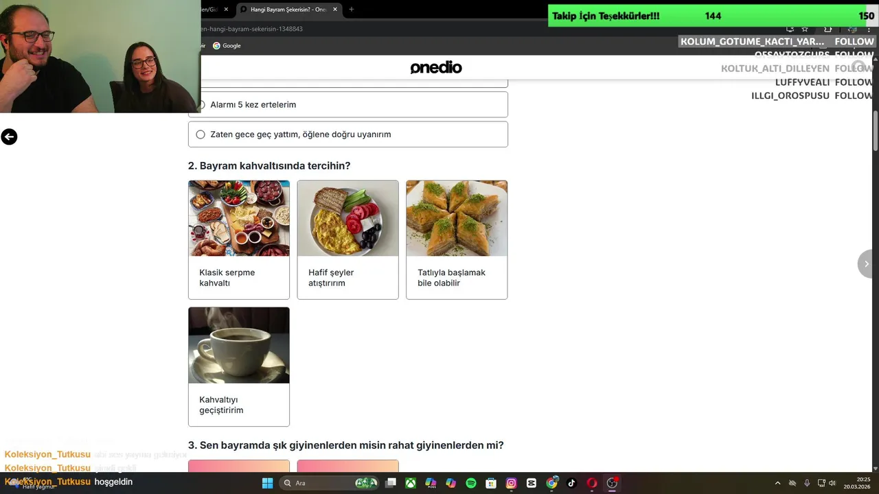The height and width of the screenshot is (494, 879).
Task: Click question heading '2. Bayram kahvaltısında tercihin?'
Action: point(269,166)
